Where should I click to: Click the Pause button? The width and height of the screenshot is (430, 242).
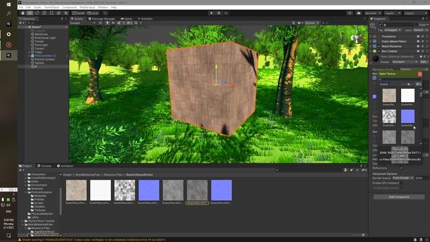(x=218, y=13)
